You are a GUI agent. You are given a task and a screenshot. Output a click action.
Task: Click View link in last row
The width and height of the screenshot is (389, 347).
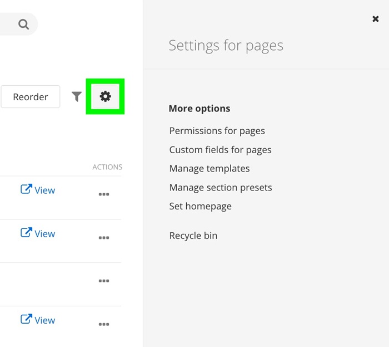[x=38, y=320]
